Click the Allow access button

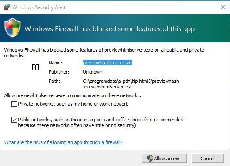(164, 159)
